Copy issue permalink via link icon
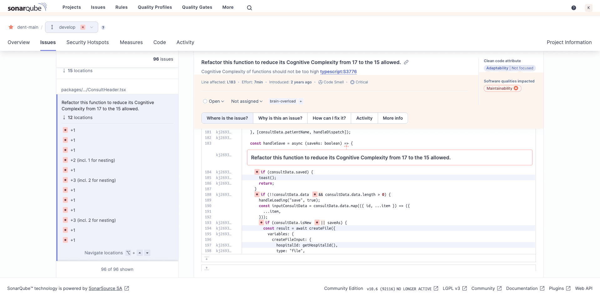Screen dimensions: 600x299 pyautogui.click(x=406, y=62)
